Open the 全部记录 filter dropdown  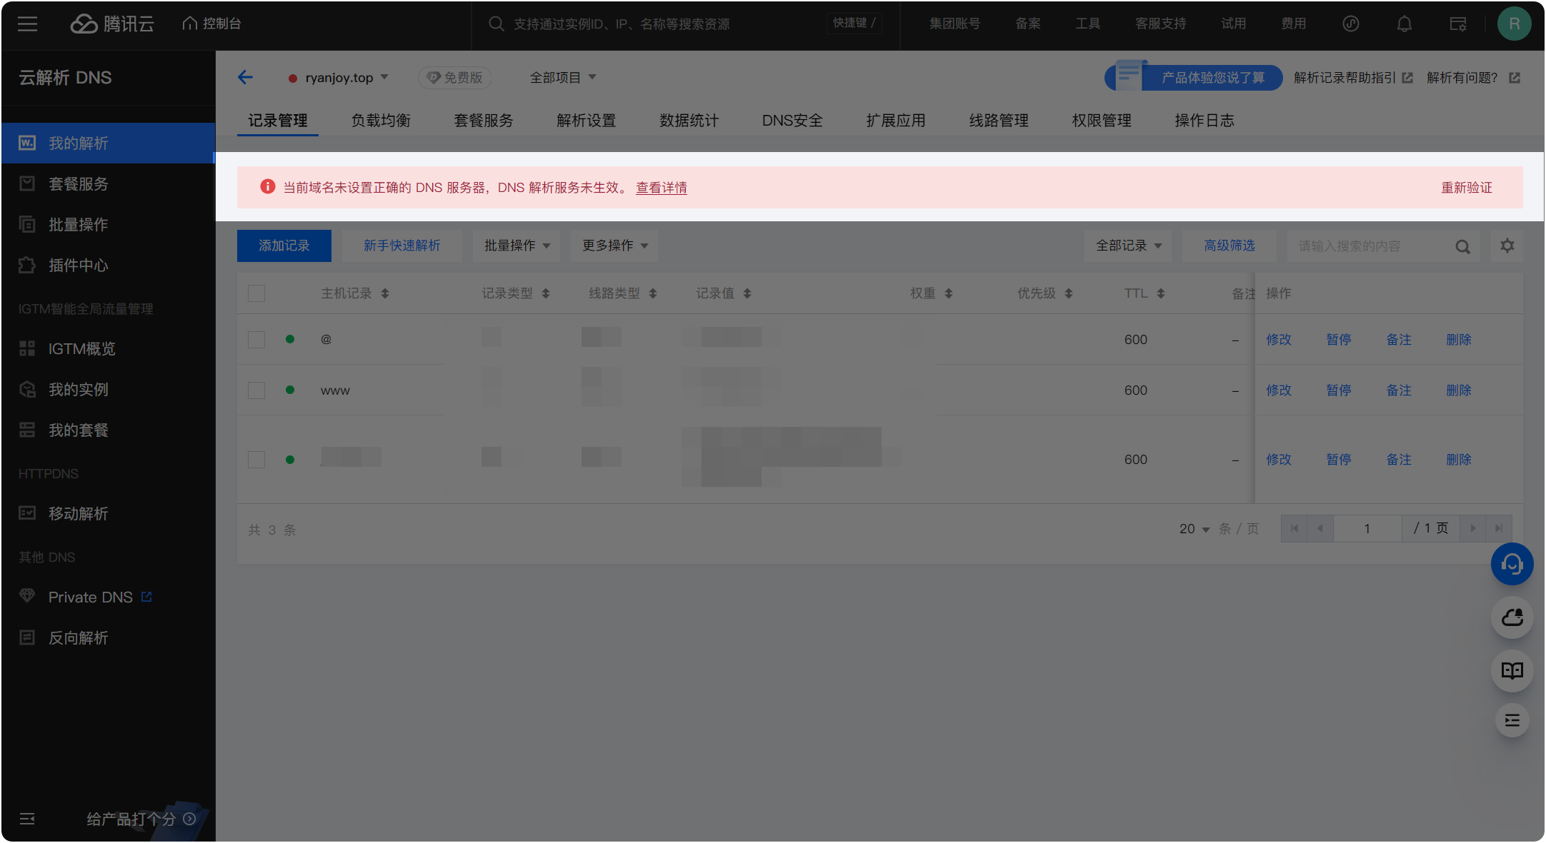tap(1127, 245)
